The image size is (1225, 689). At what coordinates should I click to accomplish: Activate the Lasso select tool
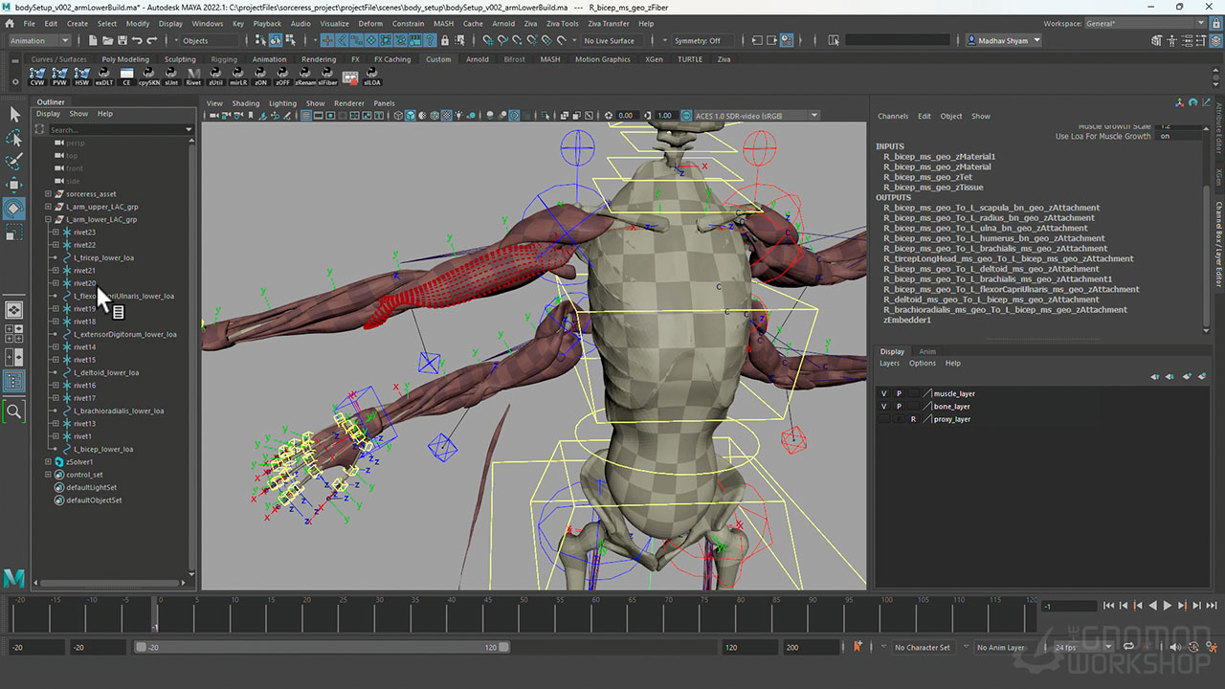click(14, 138)
